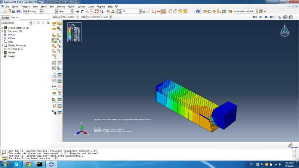Select Free Body Cuts tree item
299x168 pixels.
pyautogui.click(x=15, y=49)
